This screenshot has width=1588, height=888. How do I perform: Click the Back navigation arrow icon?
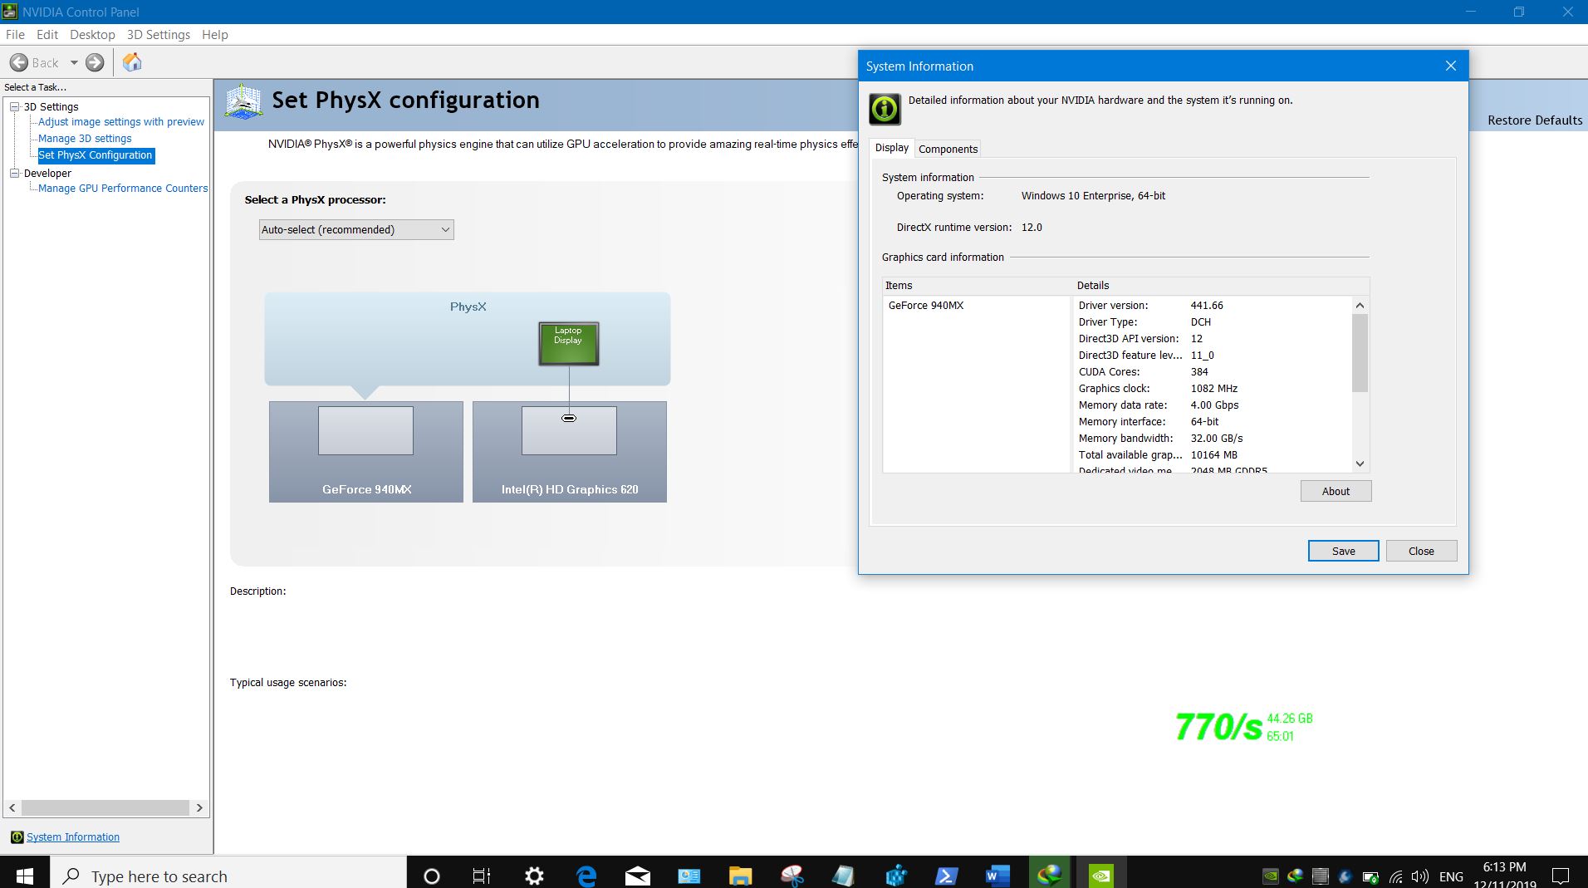click(x=18, y=62)
